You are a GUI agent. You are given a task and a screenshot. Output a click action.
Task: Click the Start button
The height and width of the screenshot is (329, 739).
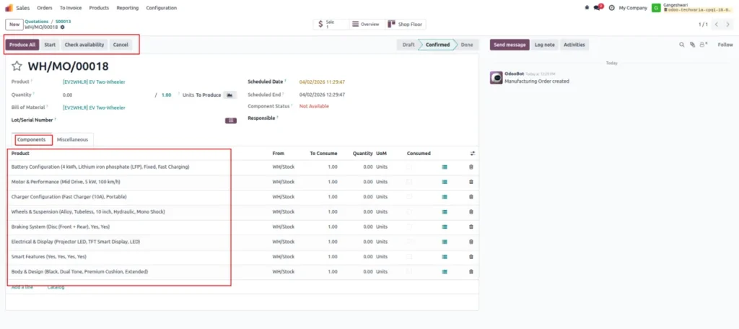click(50, 45)
